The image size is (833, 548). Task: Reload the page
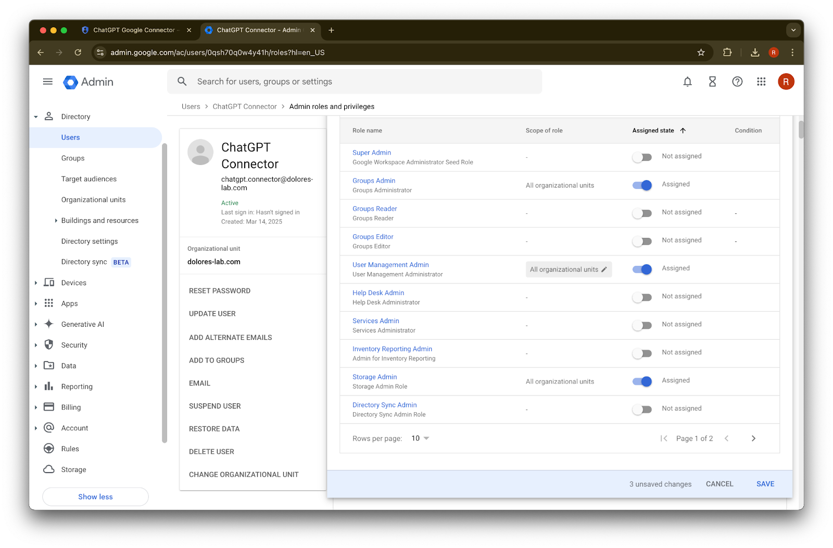[78, 53]
